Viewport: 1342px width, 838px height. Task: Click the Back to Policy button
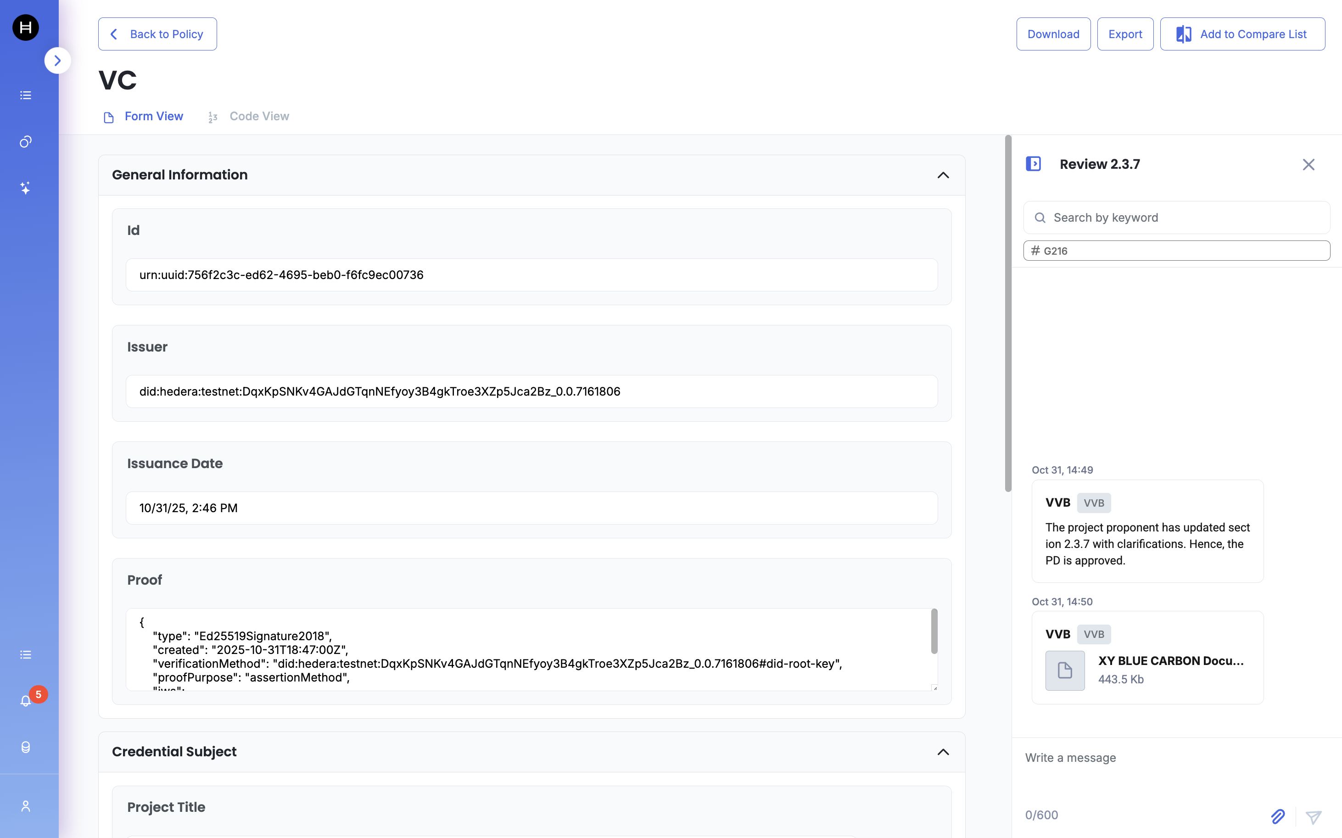coord(157,34)
